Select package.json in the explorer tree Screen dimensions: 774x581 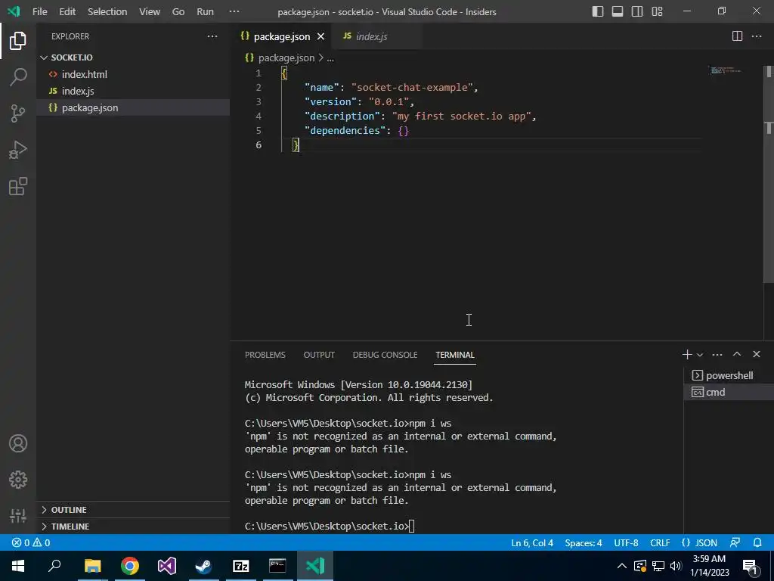133,107
